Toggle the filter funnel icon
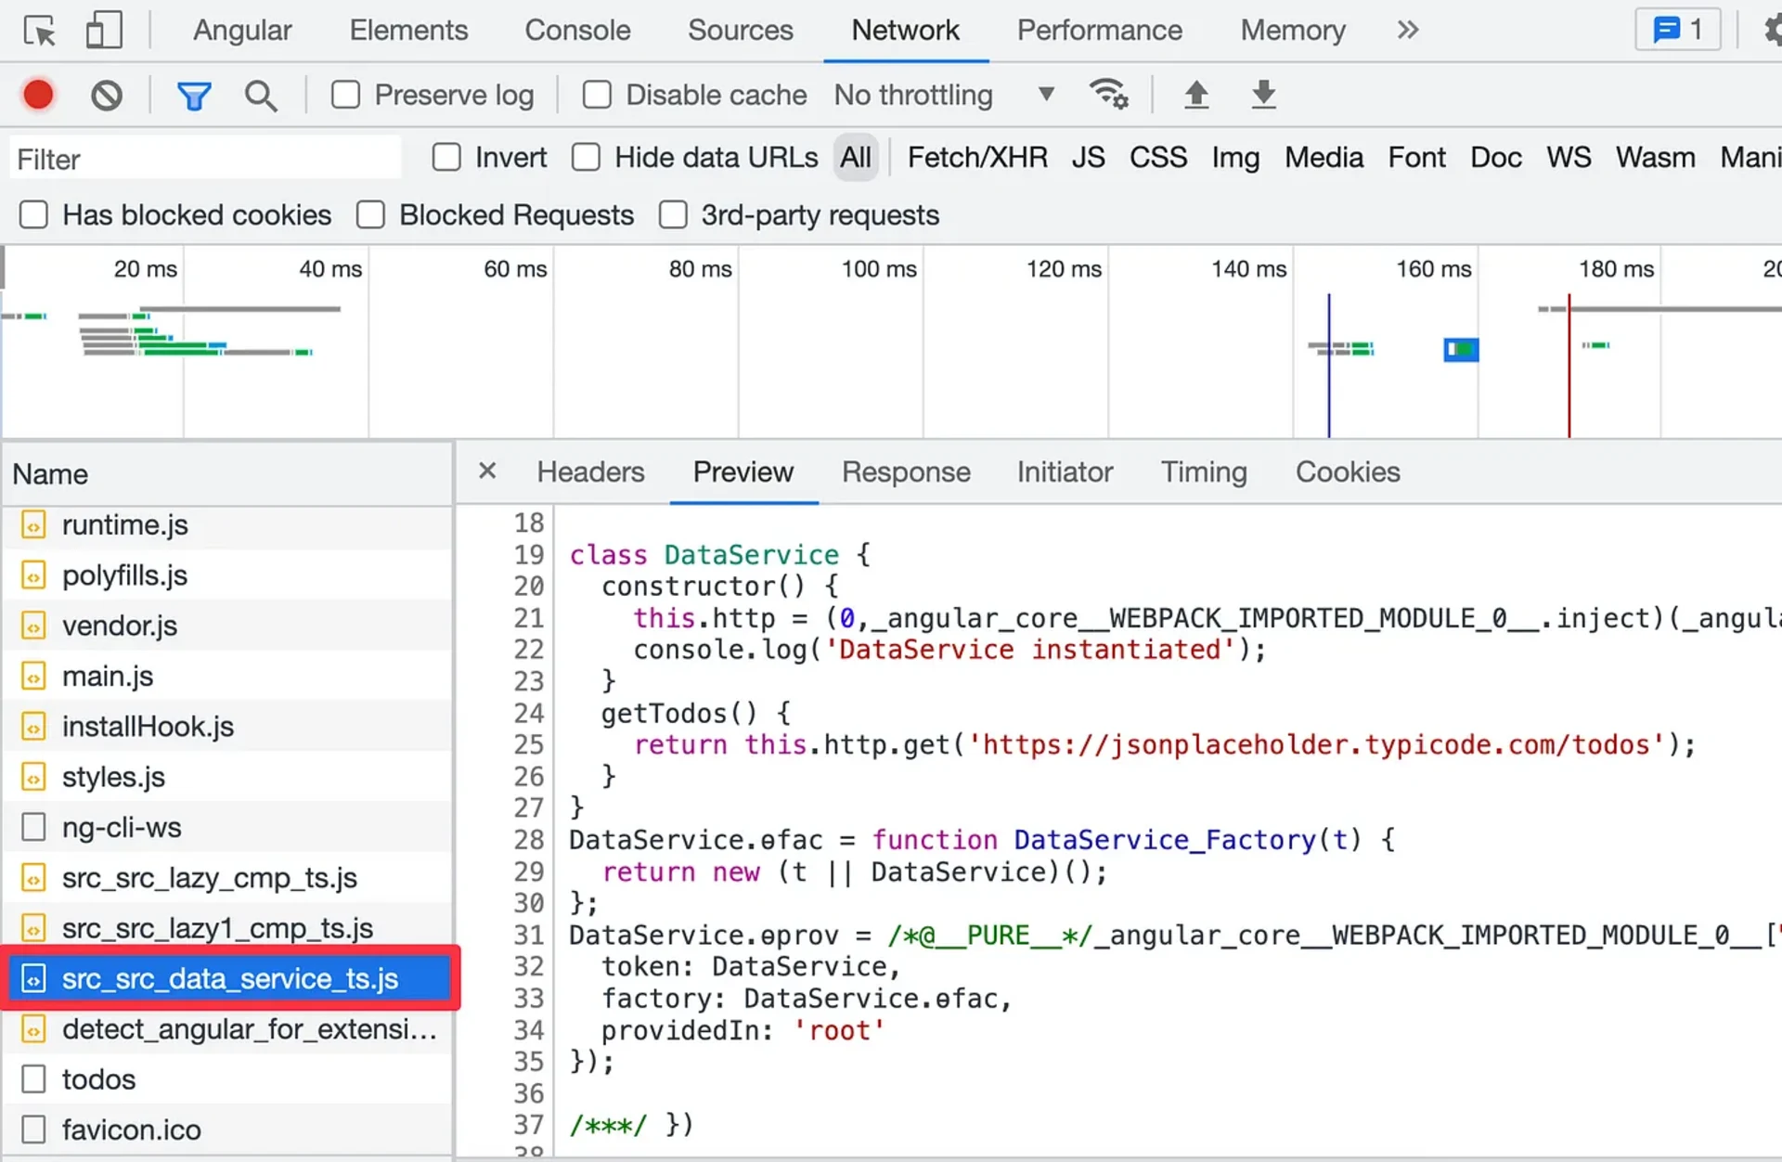The image size is (1782, 1162). click(194, 95)
